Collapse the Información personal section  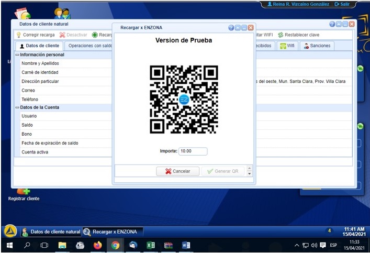tap(17, 55)
